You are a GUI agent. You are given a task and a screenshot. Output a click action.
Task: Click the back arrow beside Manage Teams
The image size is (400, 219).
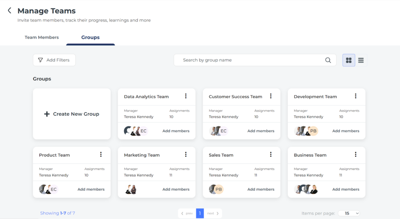pos(9,11)
